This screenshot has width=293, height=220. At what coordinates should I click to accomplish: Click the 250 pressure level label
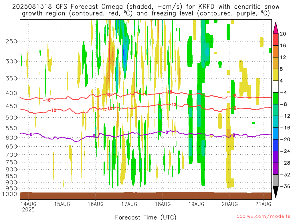(x=11, y=41)
